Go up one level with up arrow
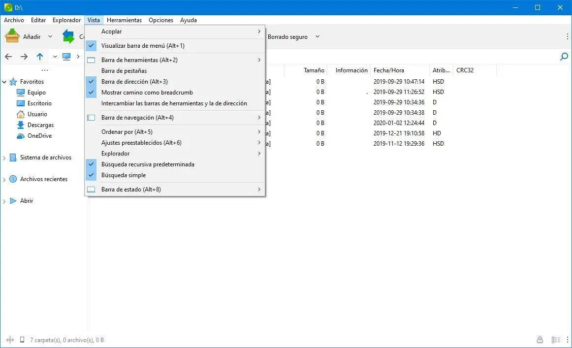 [40, 57]
